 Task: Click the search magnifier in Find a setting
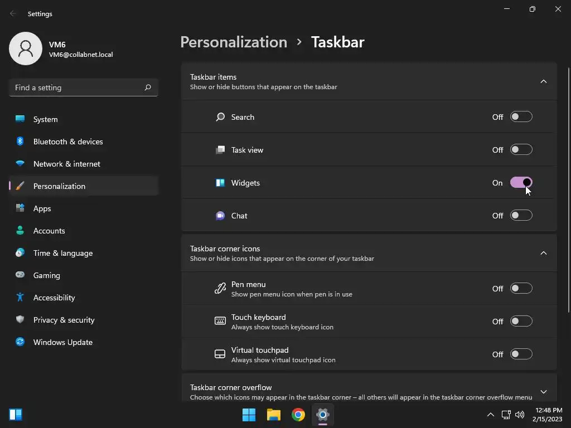148,87
